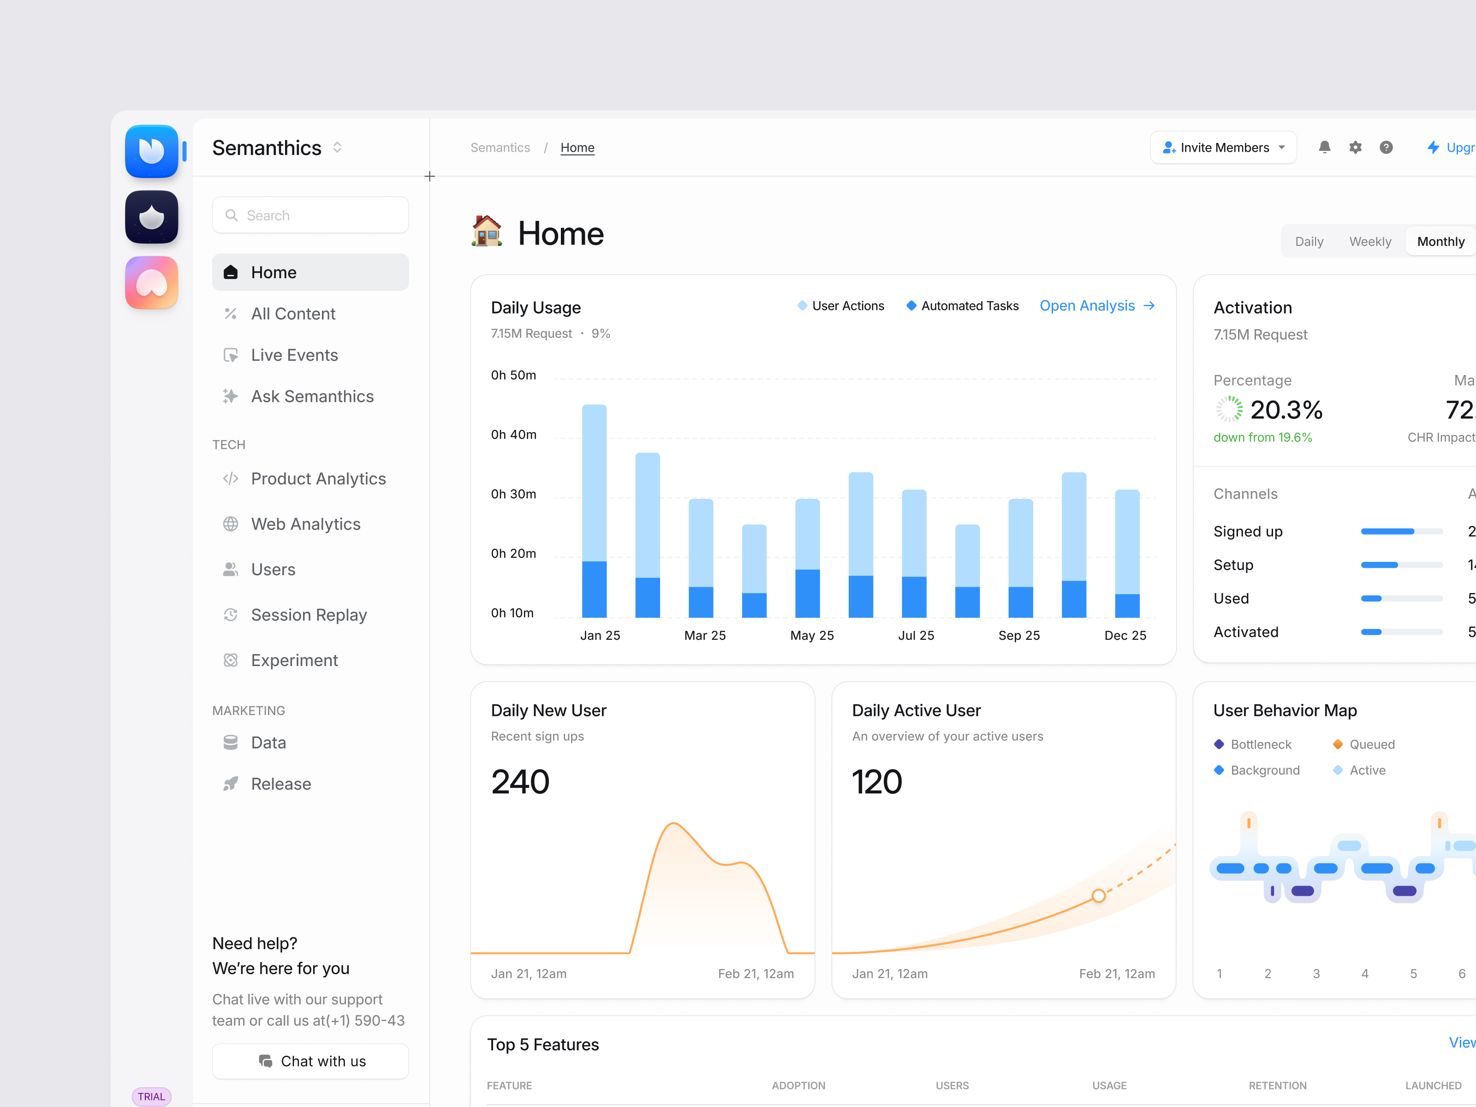Screen dimensions: 1476x1107
Task: Click the activation percentage ring icon
Action: (x=1229, y=409)
